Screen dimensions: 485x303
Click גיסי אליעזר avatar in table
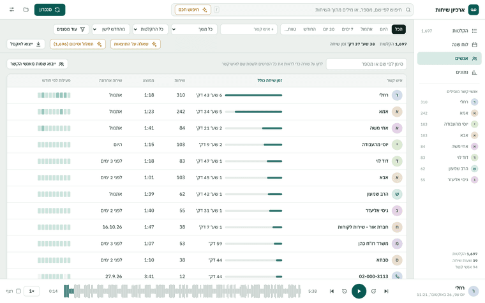pyautogui.click(x=397, y=211)
